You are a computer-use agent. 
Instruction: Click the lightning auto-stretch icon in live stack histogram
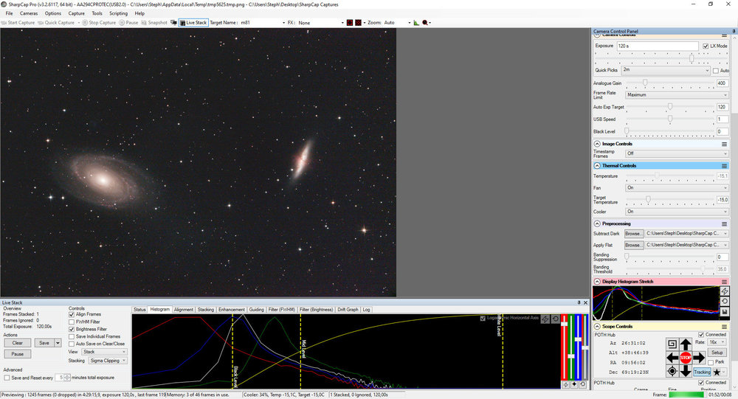coord(545,319)
